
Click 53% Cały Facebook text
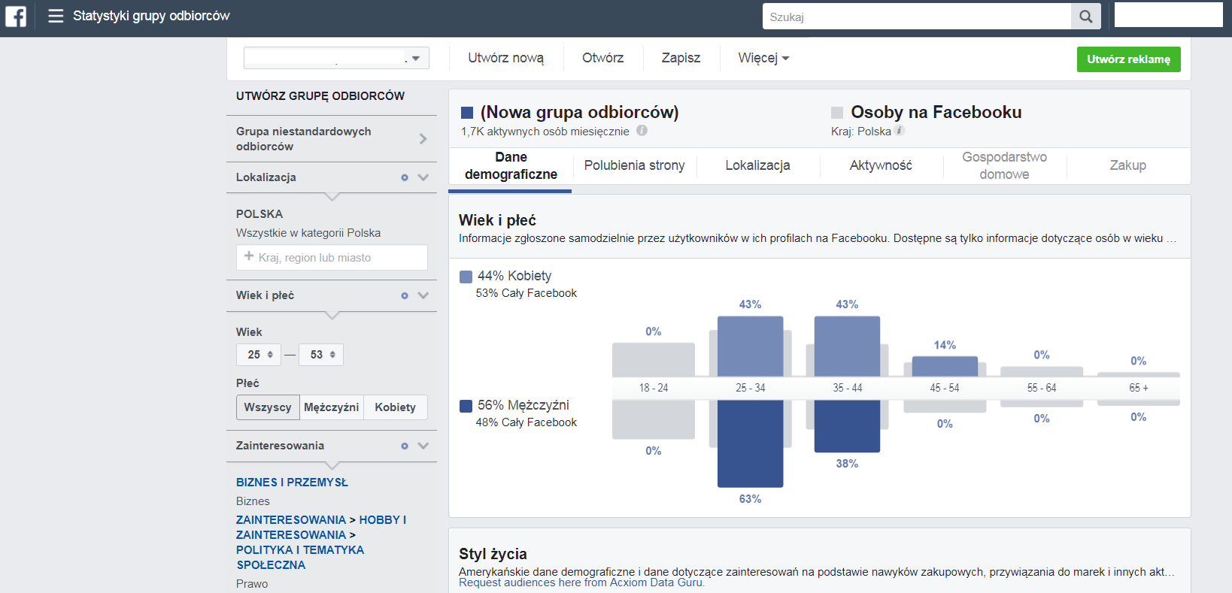tap(526, 293)
